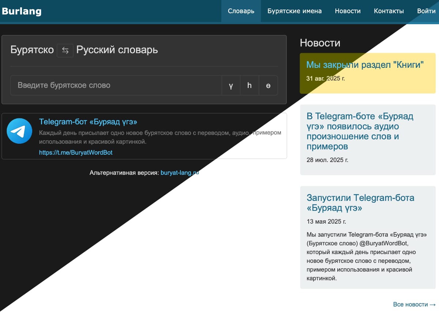The image size is (439, 316).
Task: Insert the h character into the search
Action: click(249, 85)
